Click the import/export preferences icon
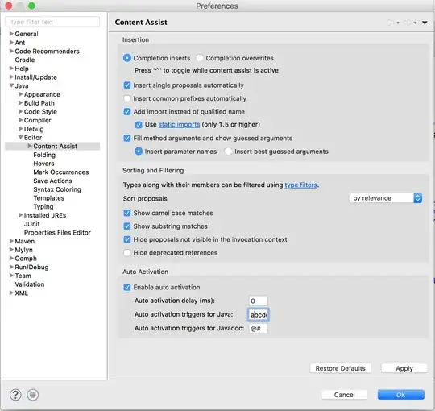The width and height of the screenshot is (435, 411). 33,395
